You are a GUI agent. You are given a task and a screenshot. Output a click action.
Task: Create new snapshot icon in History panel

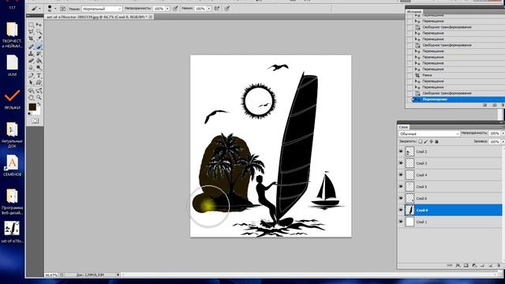[495, 105]
